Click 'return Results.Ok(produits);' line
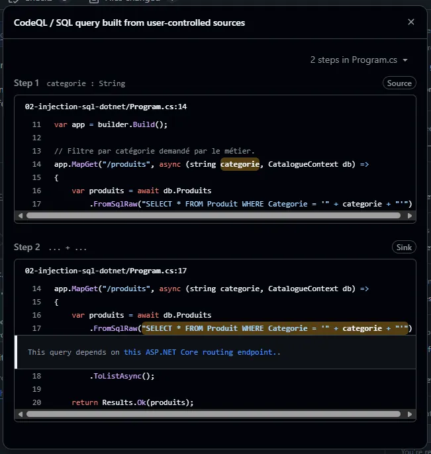This screenshot has height=454, width=431. pos(132,402)
